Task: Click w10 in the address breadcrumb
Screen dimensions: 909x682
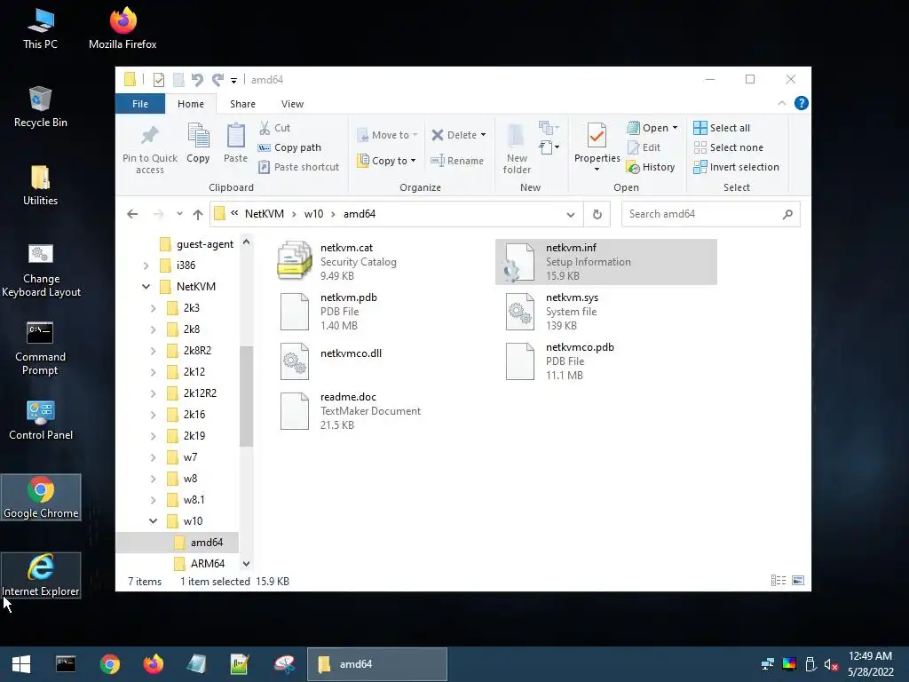Action: click(313, 214)
